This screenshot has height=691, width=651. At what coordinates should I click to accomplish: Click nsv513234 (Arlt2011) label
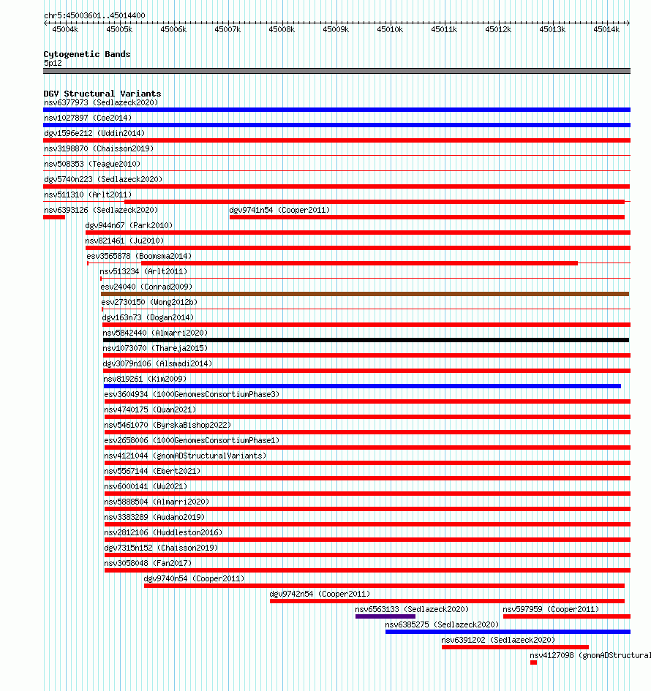pos(143,272)
